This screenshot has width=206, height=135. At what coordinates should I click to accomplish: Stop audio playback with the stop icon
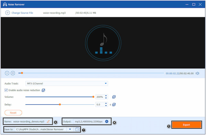pos(13,73)
